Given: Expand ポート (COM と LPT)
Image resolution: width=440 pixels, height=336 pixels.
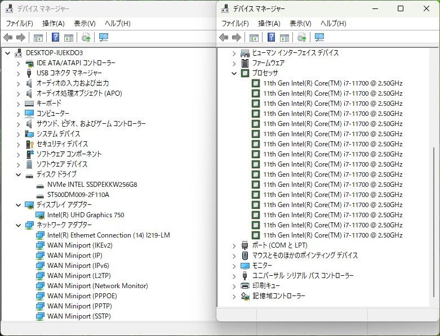Looking at the screenshot, I should click(x=234, y=246).
